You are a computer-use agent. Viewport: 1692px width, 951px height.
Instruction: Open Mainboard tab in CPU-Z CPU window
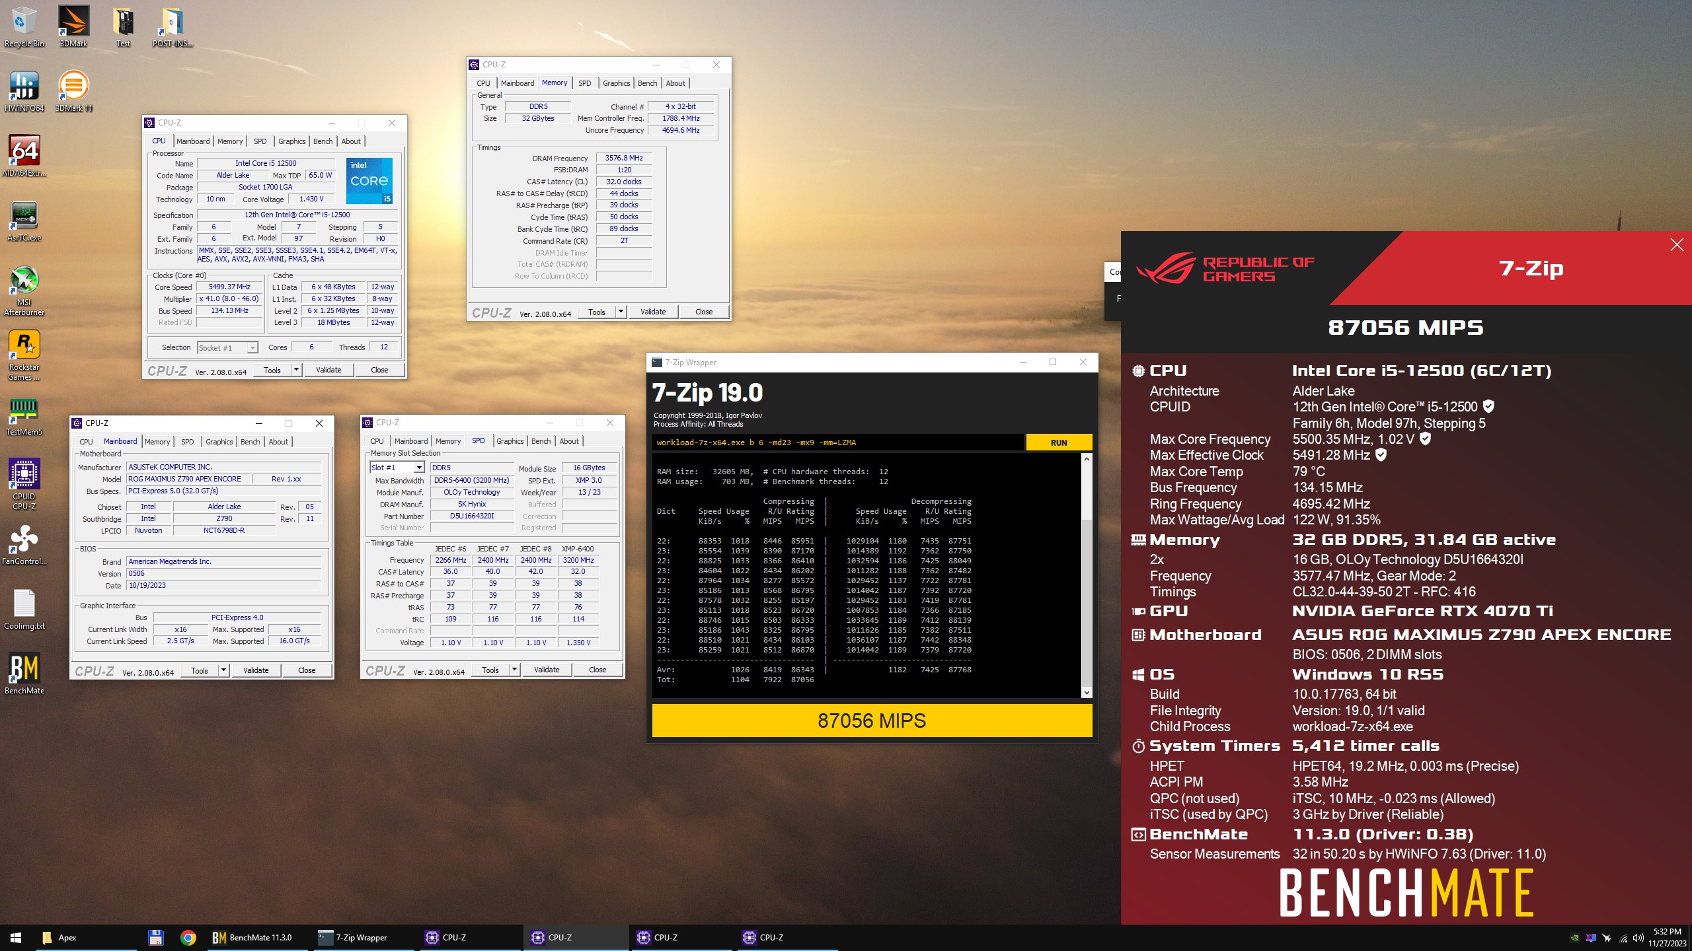coord(193,141)
